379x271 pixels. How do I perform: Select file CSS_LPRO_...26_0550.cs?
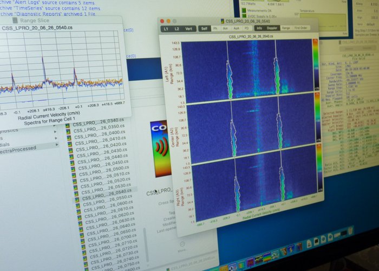[x=108, y=202]
